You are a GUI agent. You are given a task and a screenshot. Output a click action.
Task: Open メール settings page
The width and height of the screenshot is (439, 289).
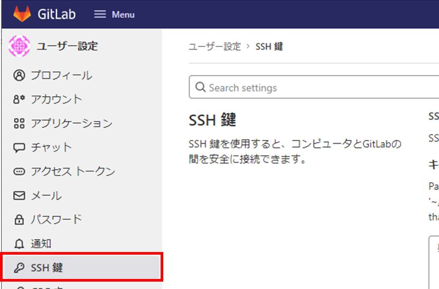[x=46, y=195]
